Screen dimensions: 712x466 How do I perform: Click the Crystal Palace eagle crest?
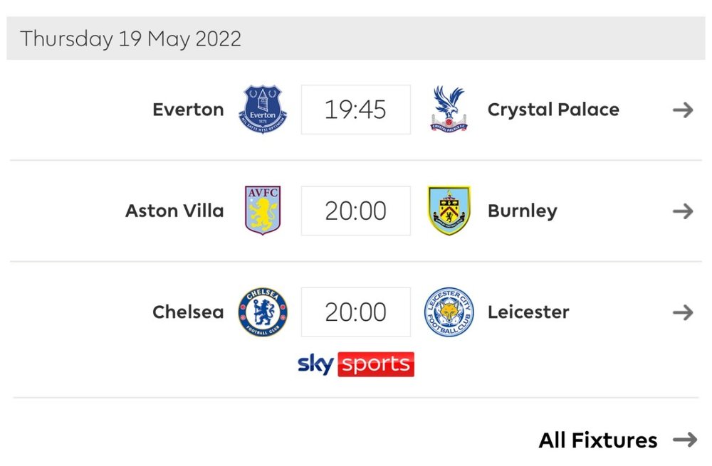coord(449,110)
